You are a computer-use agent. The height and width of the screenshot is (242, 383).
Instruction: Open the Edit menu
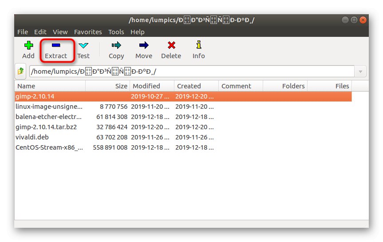pos(40,32)
